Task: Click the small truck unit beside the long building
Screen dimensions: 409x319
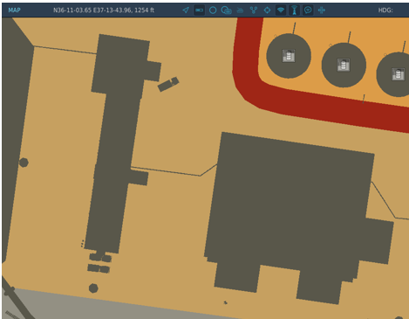Action: (x=168, y=84)
